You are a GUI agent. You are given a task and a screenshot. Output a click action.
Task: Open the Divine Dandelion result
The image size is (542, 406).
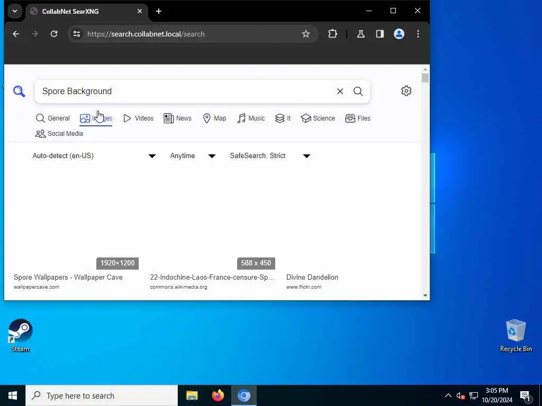[x=312, y=277]
